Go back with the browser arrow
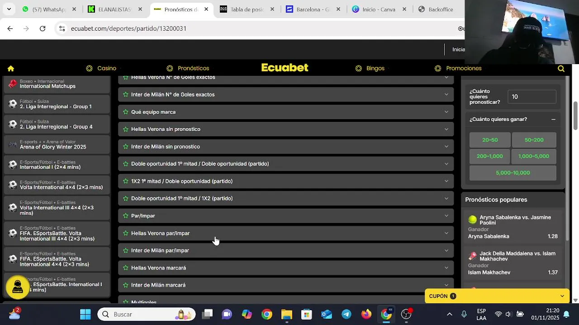579x325 pixels. point(10,28)
